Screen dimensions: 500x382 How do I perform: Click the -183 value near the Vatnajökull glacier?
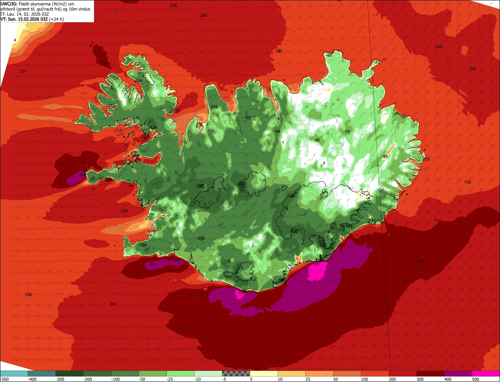coord(291,196)
